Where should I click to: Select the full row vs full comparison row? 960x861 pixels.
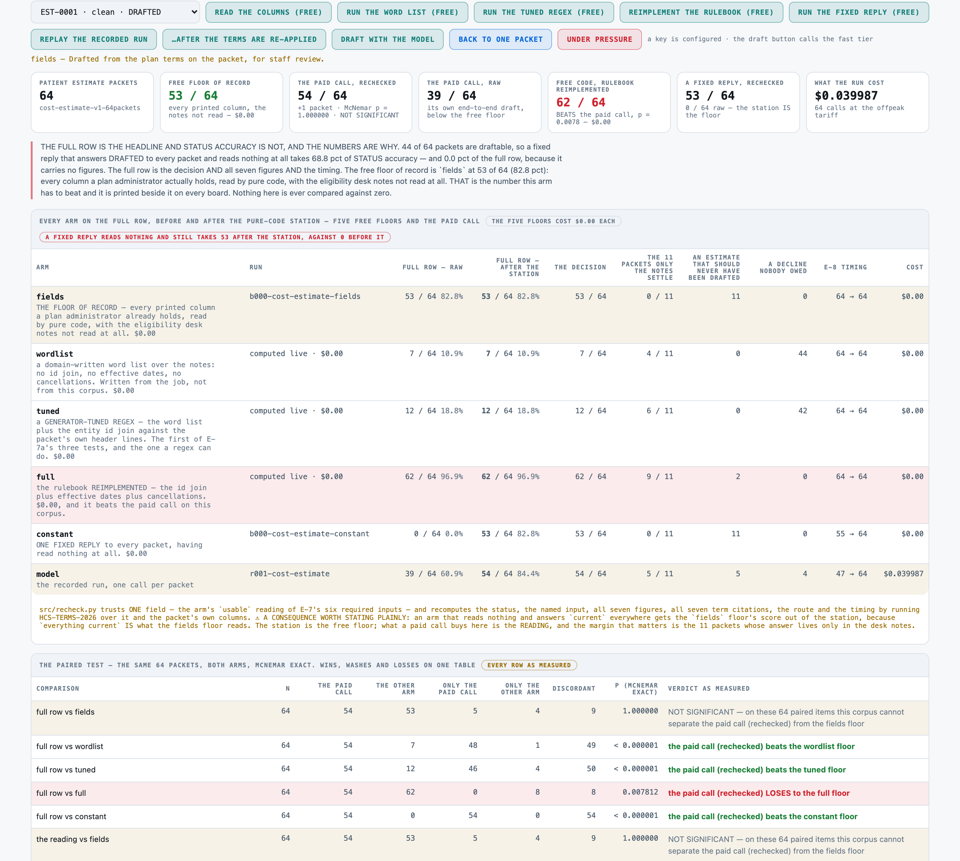point(480,793)
